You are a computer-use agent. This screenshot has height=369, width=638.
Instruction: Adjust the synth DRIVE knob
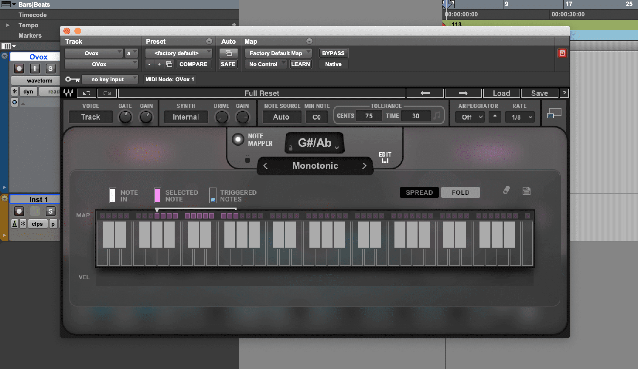point(222,117)
